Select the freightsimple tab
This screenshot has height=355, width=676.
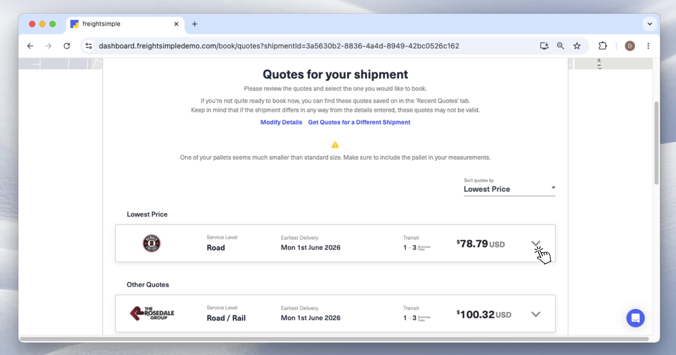click(x=125, y=24)
